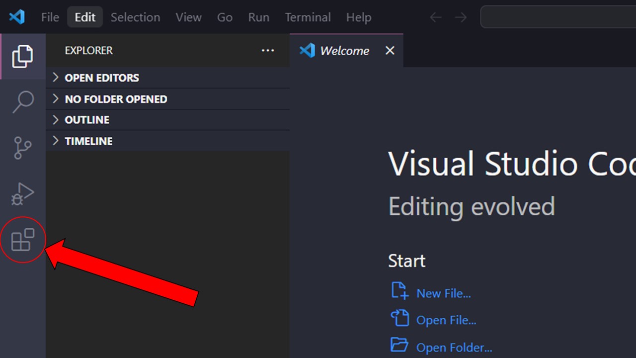Click the Open Folder link
This screenshot has width=636, height=358.
(454, 347)
